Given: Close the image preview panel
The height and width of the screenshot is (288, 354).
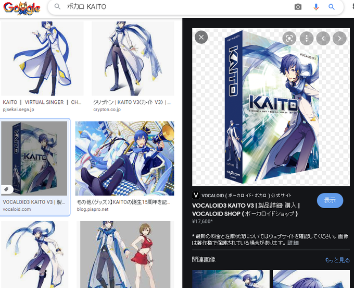Looking at the screenshot, I should pos(201,37).
